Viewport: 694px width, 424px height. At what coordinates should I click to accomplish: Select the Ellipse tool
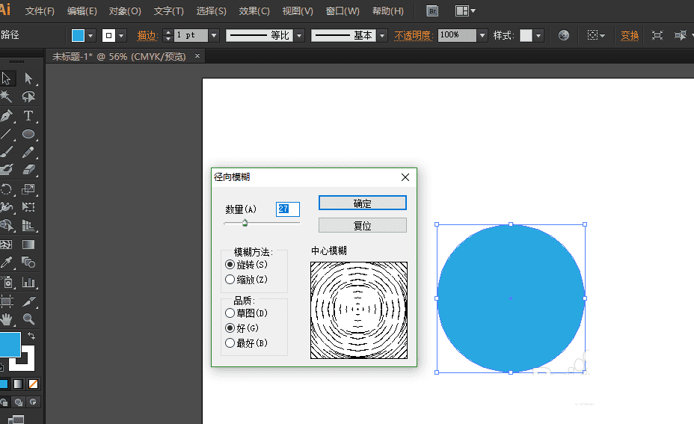(x=28, y=134)
